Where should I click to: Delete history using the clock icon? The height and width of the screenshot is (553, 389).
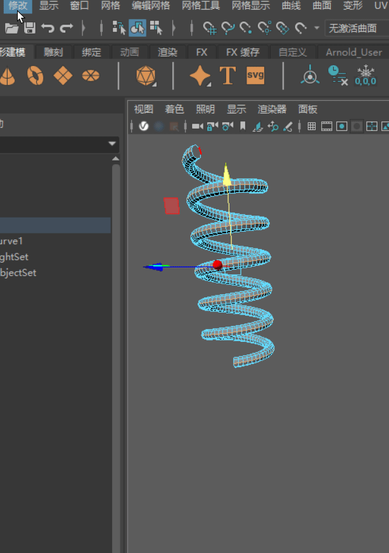338,75
